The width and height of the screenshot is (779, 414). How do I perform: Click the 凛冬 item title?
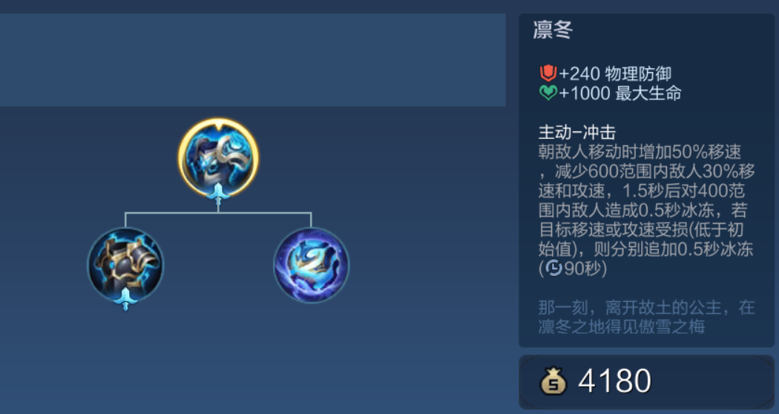point(553,30)
